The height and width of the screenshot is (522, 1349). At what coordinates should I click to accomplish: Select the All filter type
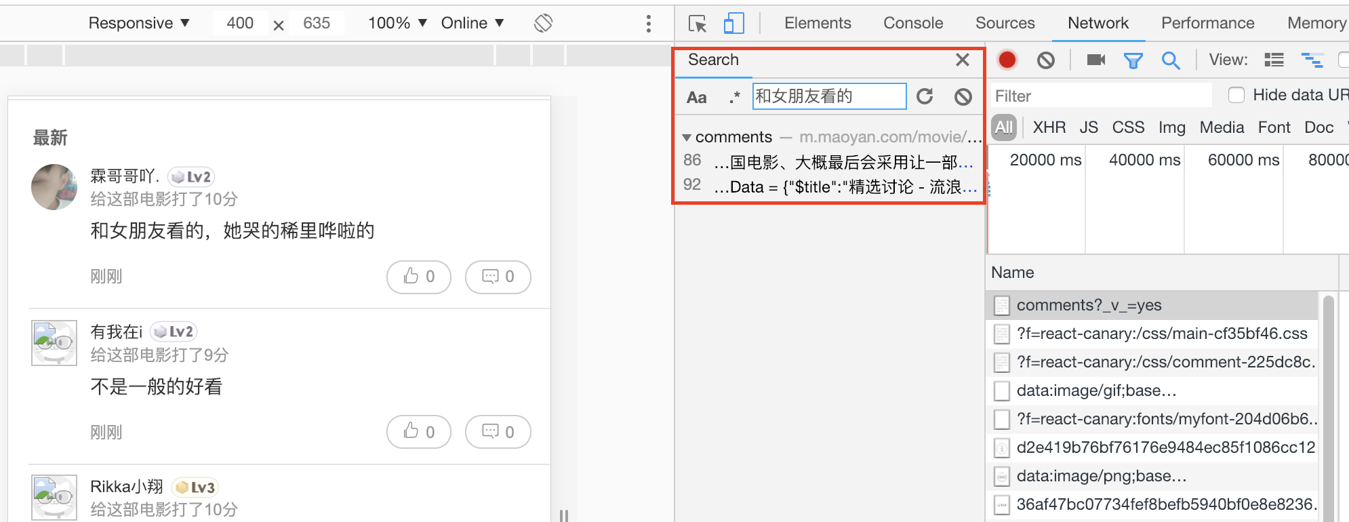click(1004, 127)
